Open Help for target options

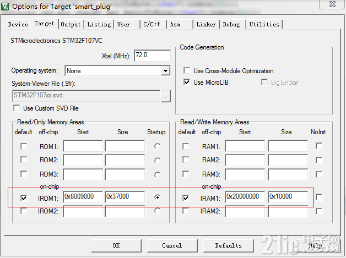[x=316, y=246]
